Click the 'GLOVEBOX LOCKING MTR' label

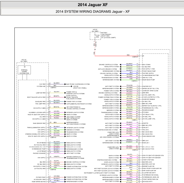coord(37,112)
